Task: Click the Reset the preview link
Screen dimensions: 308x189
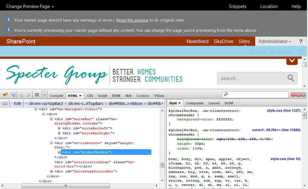Action: point(132,20)
